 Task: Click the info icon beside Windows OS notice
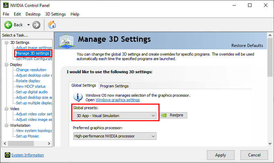click(x=79, y=97)
